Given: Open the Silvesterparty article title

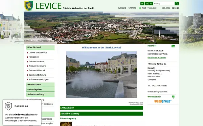Looking at the screenshot, I should pos(68,119).
